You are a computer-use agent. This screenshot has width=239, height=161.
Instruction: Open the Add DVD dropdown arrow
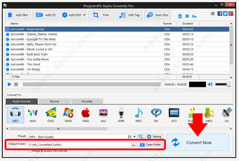coord(84,15)
